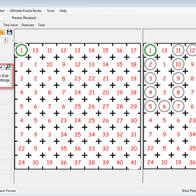Image resolution: width=196 pixels, height=196 pixels.
Task: Click gray circled 11 in solution panel
Action: pos(178,50)
